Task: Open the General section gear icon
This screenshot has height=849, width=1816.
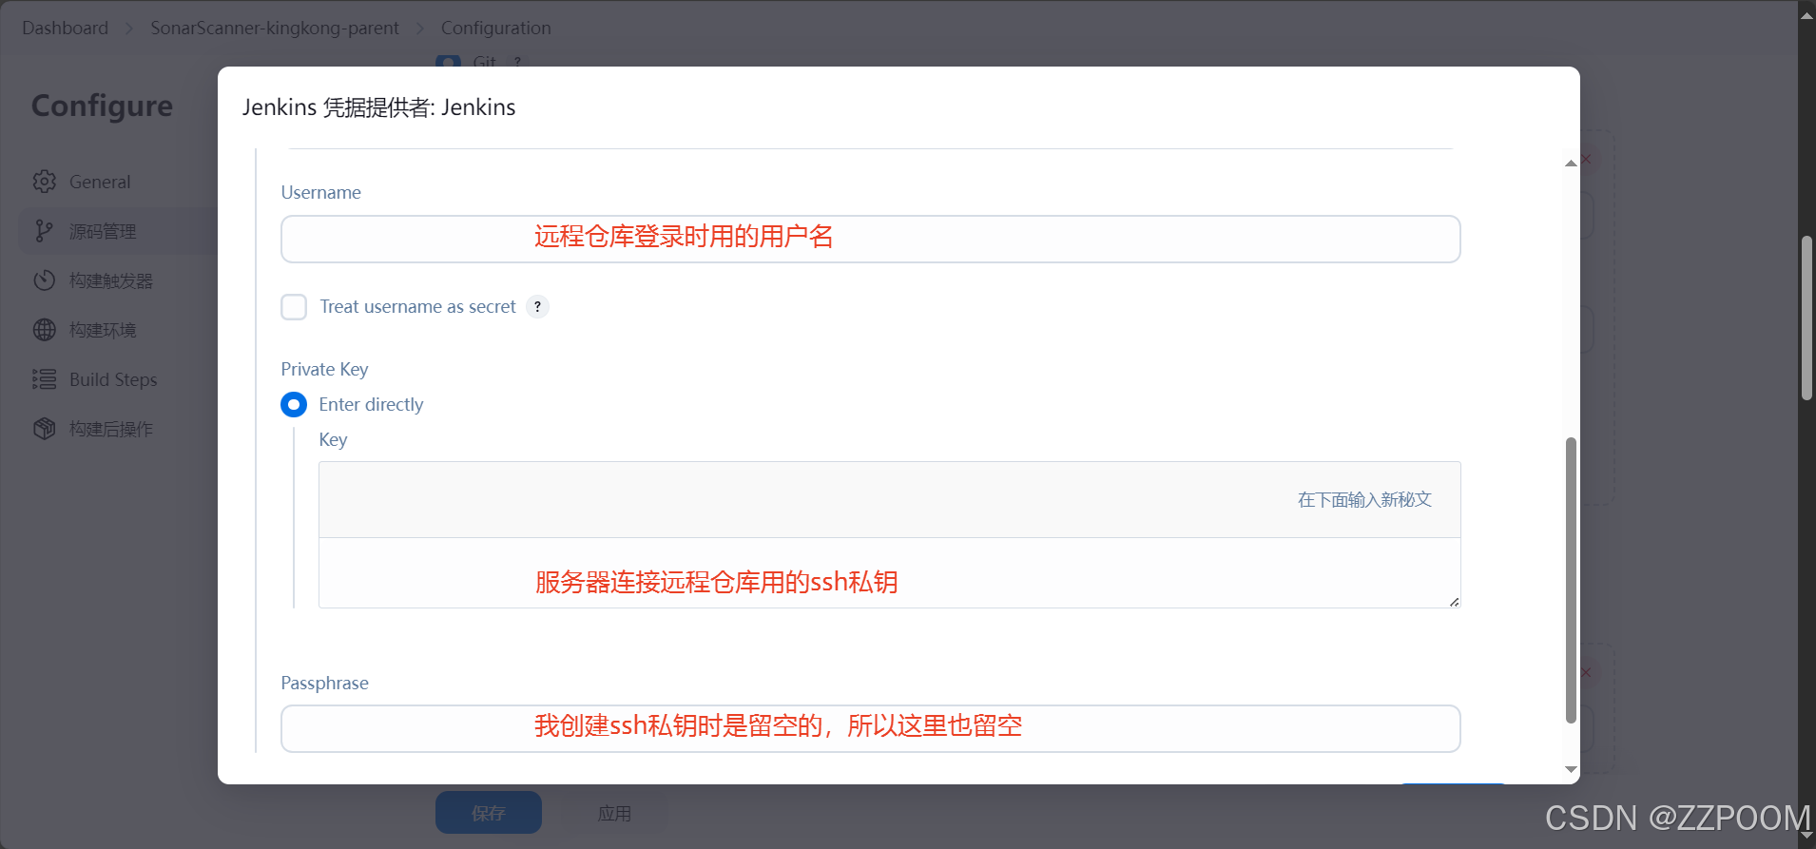Action: pyautogui.click(x=44, y=182)
